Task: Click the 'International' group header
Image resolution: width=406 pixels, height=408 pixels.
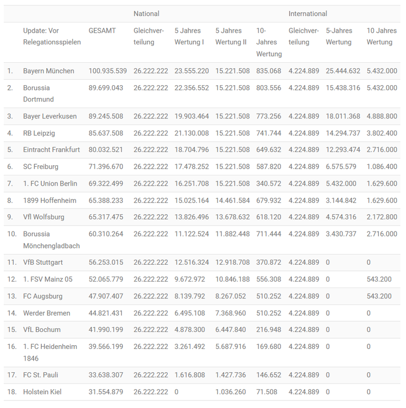Action: [x=308, y=14]
